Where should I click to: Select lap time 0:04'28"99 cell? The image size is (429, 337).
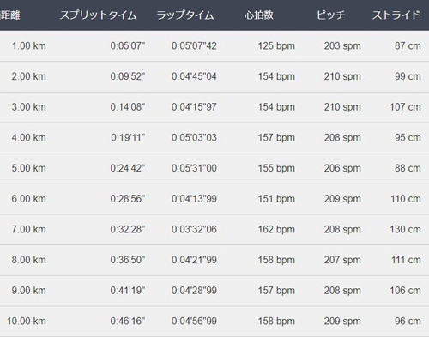(x=194, y=291)
